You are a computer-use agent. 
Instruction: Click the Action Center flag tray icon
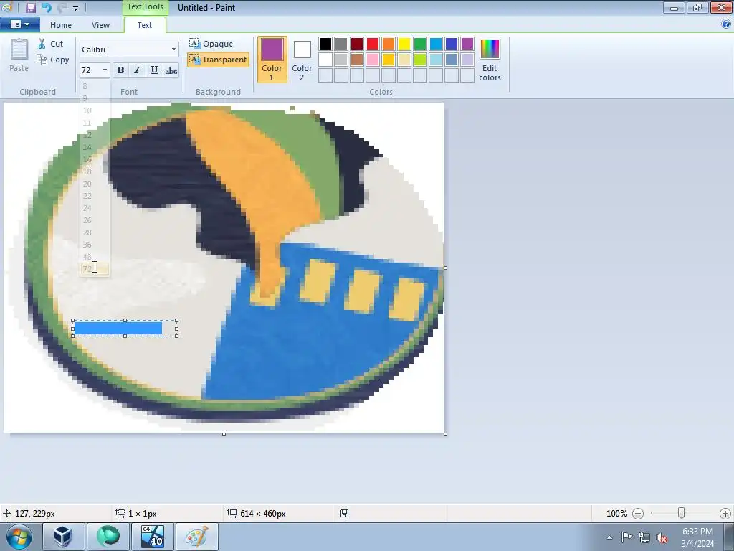[x=626, y=537]
